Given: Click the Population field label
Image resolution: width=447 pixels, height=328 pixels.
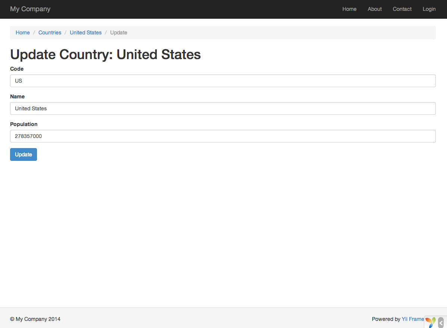Looking at the screenshot, I should (x=24, y=124).
